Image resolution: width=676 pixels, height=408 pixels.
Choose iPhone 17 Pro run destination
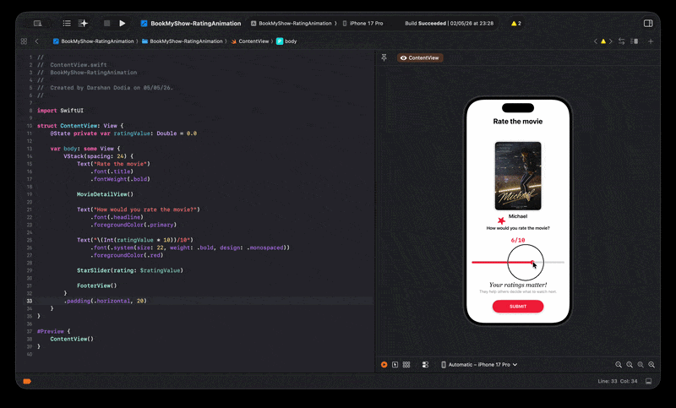363,24
